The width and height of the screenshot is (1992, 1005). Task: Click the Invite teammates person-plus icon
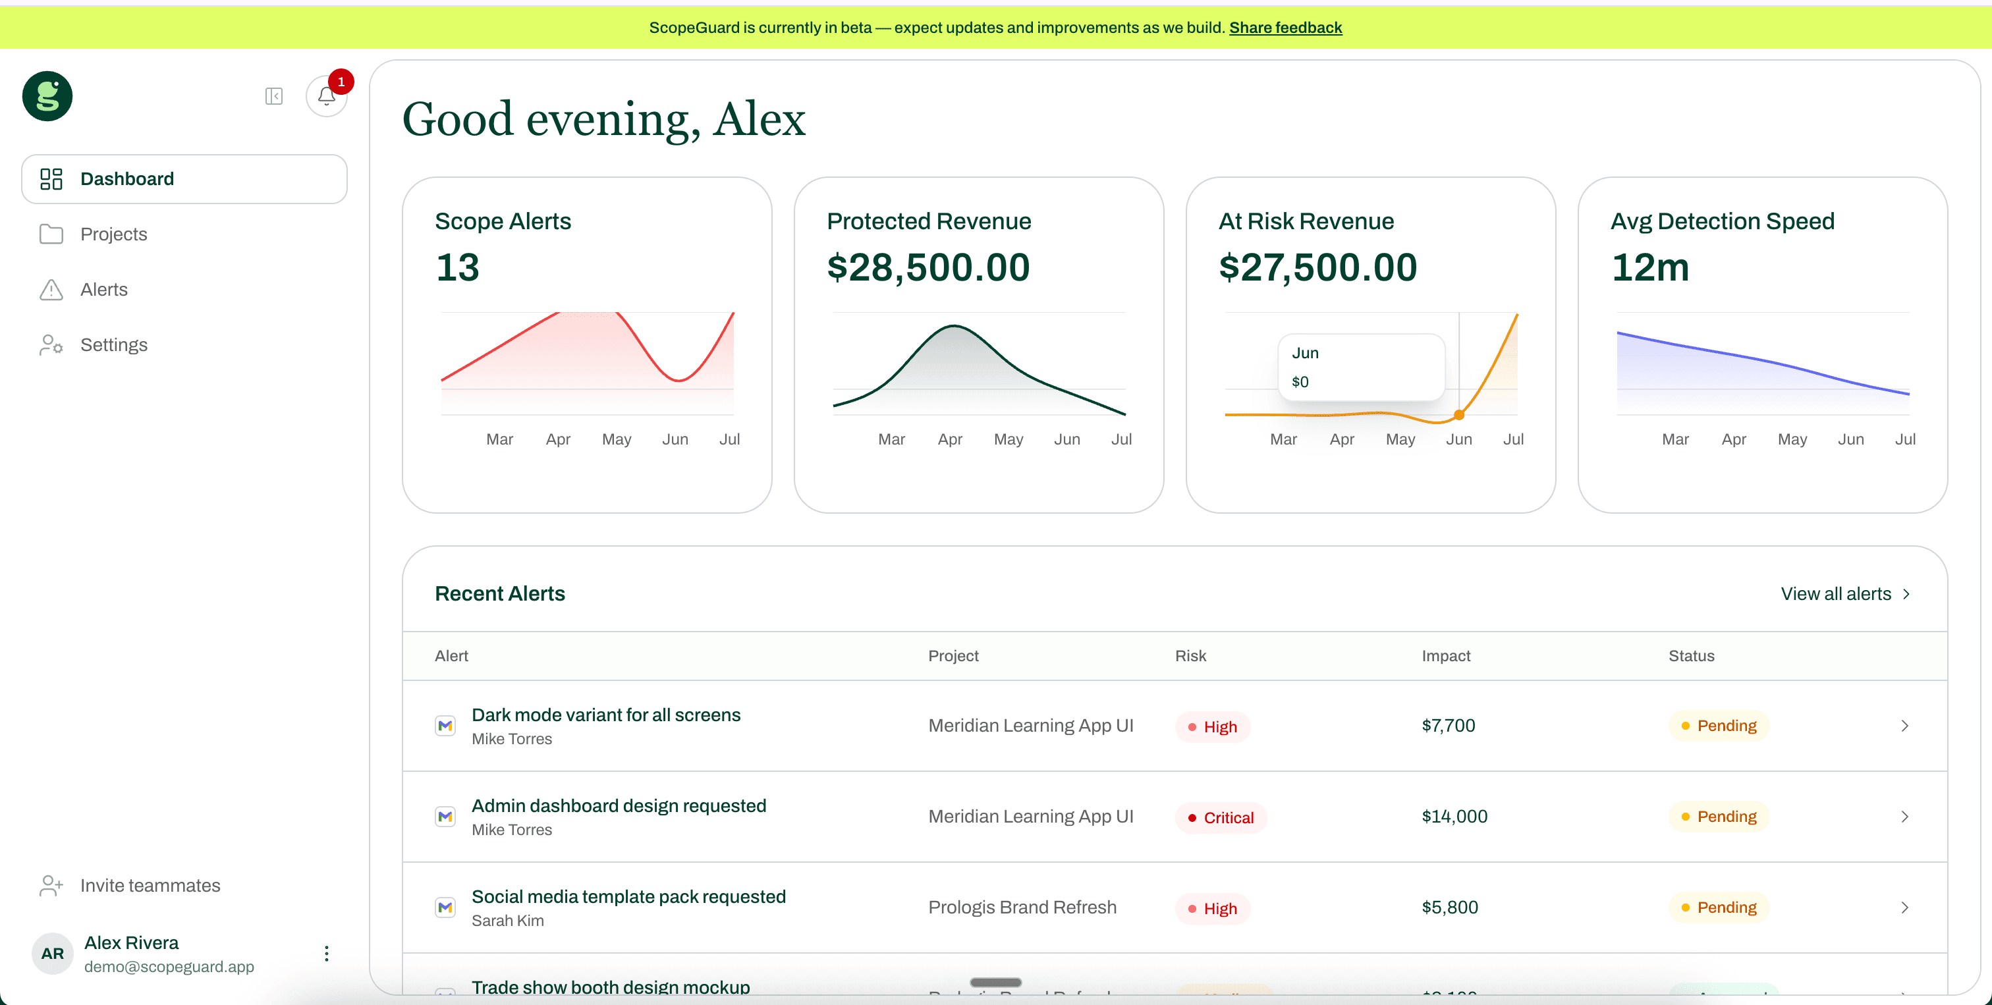point(51,885)
